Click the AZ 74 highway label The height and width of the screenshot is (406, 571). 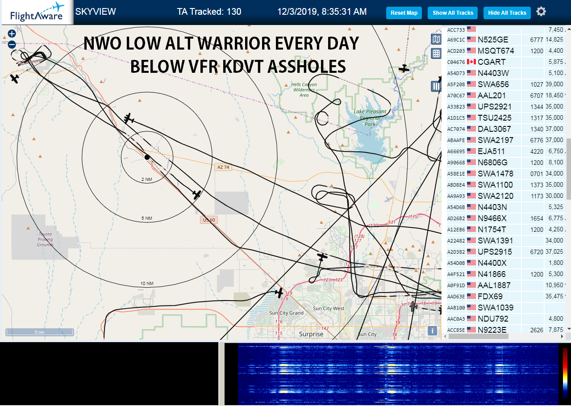(x=223, y=167)
